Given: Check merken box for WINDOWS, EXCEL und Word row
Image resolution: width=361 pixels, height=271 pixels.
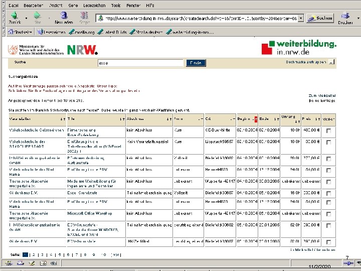Looking at the screenshot, I should pos(328,225).
